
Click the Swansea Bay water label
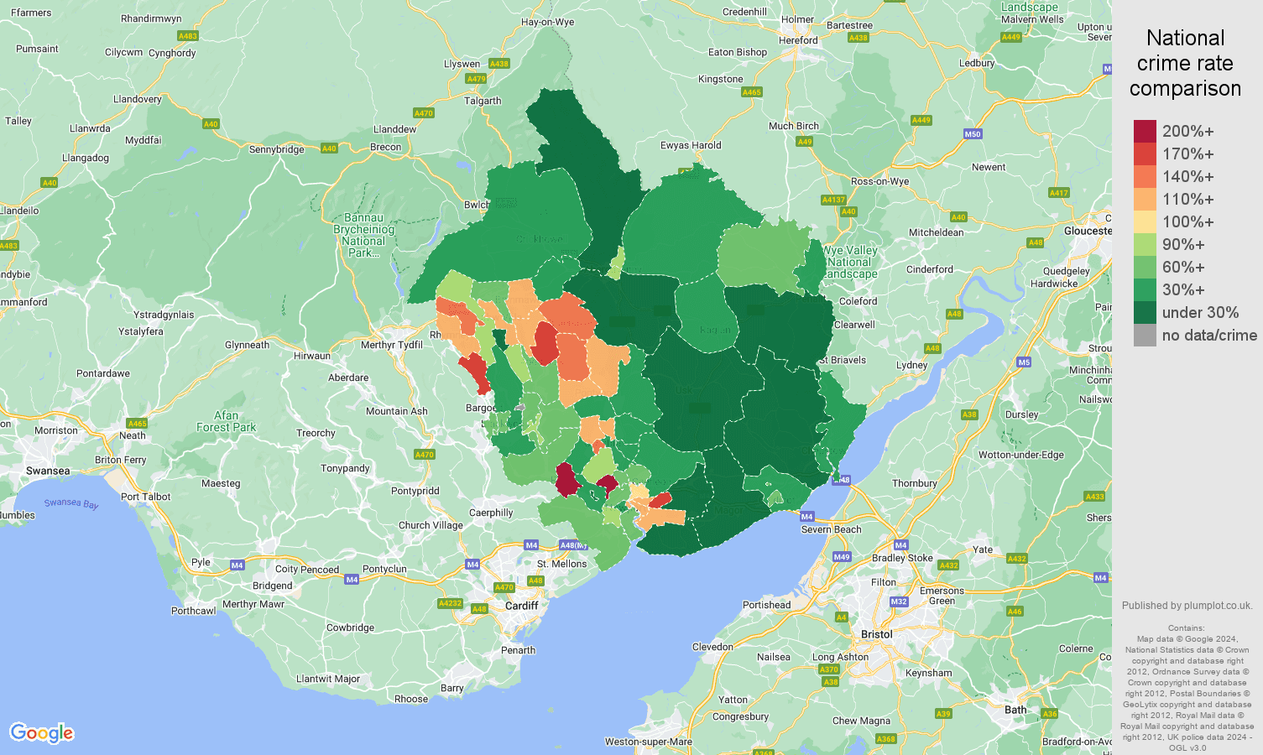point(71,503)
